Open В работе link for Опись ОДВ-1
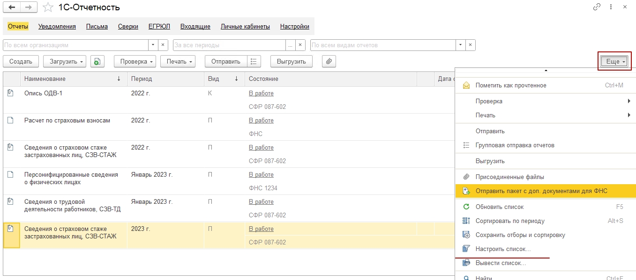The width and height of the screenshot is (636, 280). [261, 93]
